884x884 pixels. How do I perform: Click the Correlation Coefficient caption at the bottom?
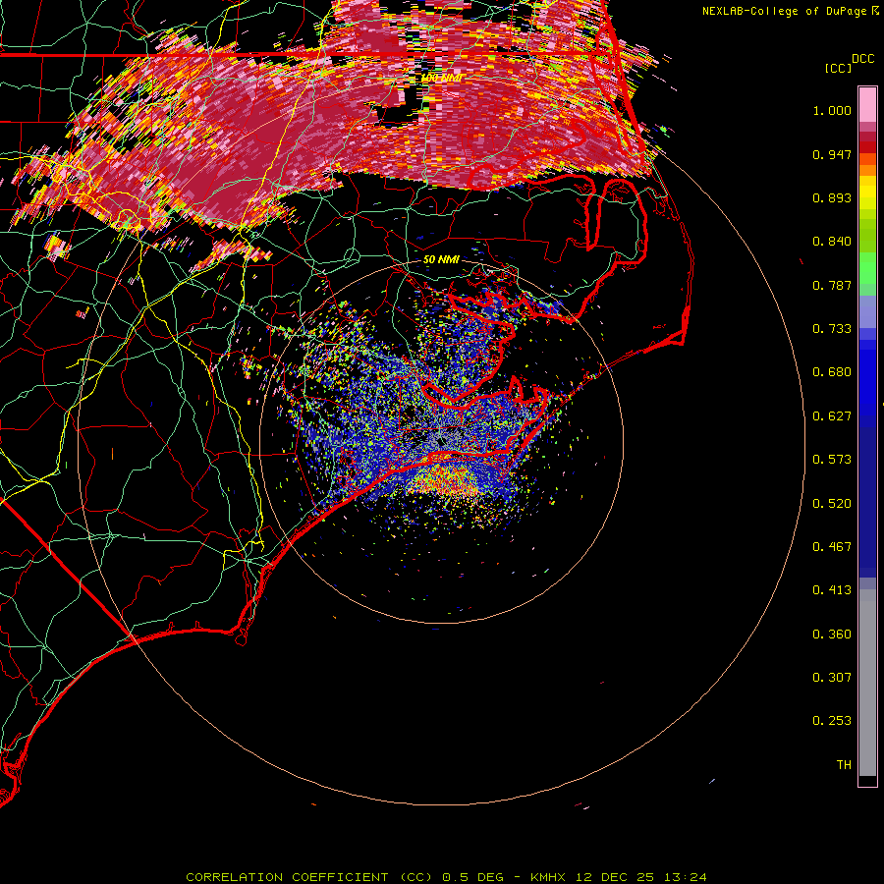(446, 877)
